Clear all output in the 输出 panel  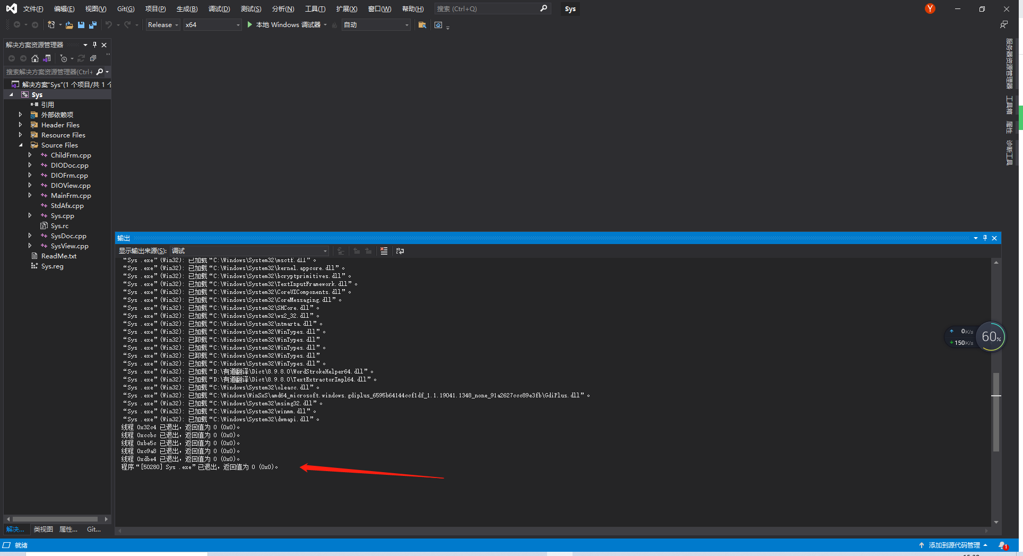pos(384,251)
